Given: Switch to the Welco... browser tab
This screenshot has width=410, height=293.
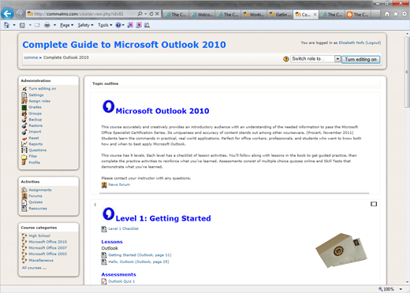Looking at the screenshot, I should point(202,14).
